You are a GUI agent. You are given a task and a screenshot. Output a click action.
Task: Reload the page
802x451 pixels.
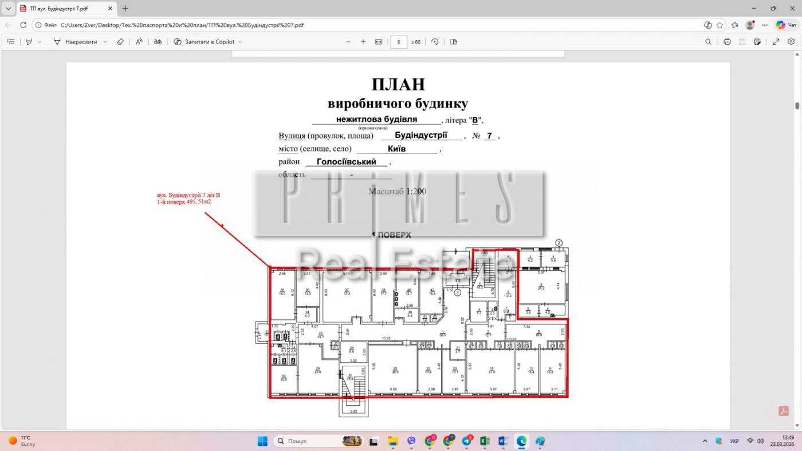pyautogui.click(x=23, y=25)
